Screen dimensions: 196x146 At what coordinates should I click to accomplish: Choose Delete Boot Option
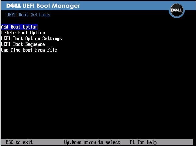23,33
